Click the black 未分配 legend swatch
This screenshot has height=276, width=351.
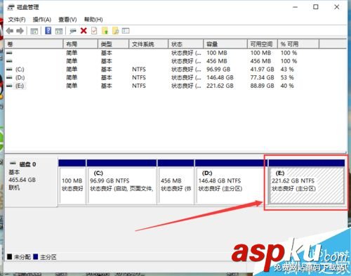coord(10,257)
